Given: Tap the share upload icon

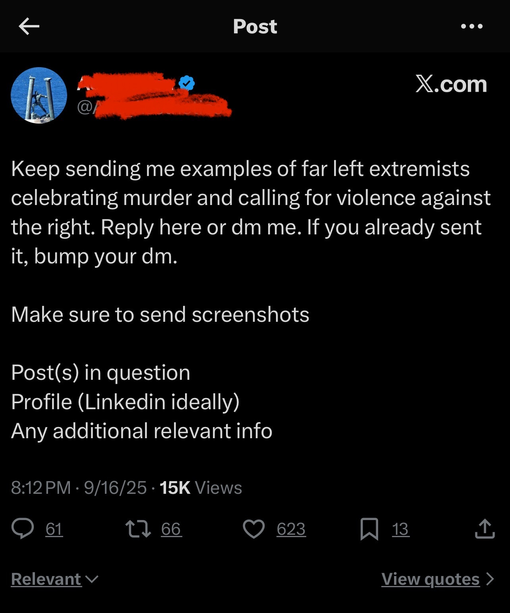Looking at the screenshot, I should coord(485,529).
